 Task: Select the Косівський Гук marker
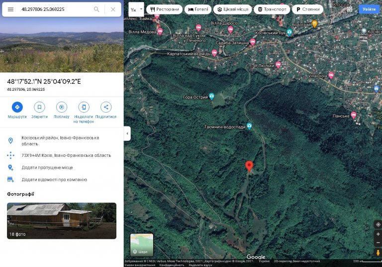click(289, 32)
